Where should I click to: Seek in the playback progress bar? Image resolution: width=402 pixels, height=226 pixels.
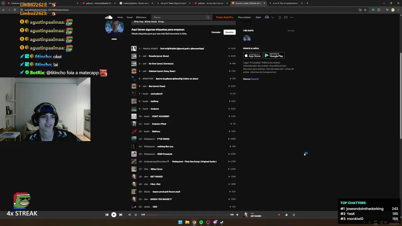tap(187, 215)
